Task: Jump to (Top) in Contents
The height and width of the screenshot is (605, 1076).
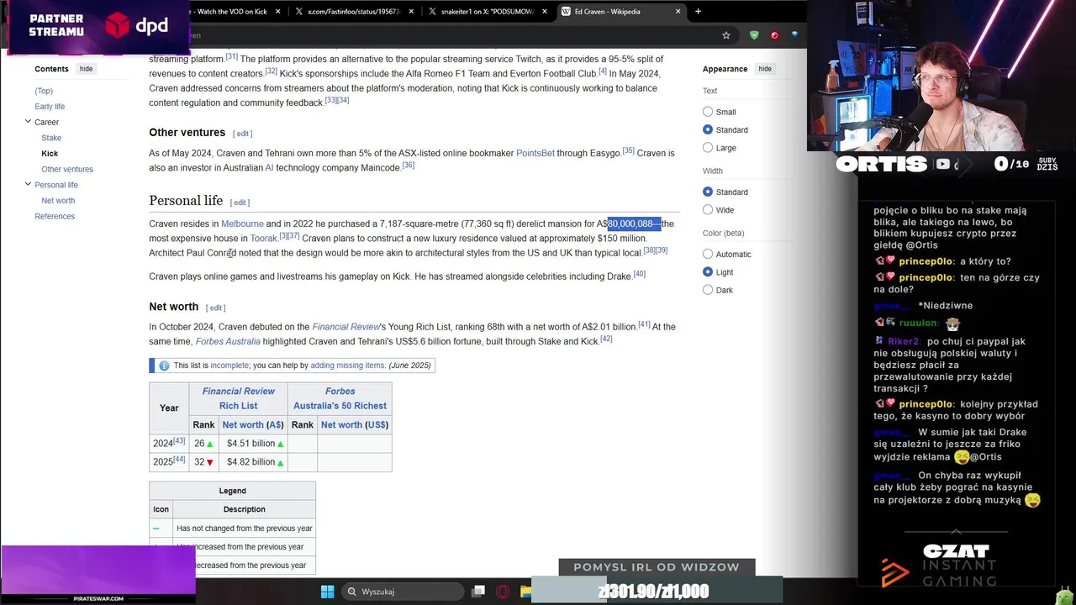Action: click(44, 91)
